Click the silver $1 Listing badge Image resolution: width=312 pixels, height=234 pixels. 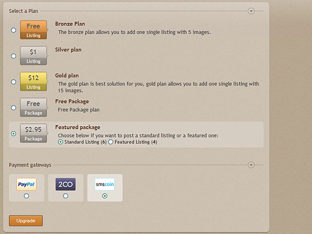[34, 56]
